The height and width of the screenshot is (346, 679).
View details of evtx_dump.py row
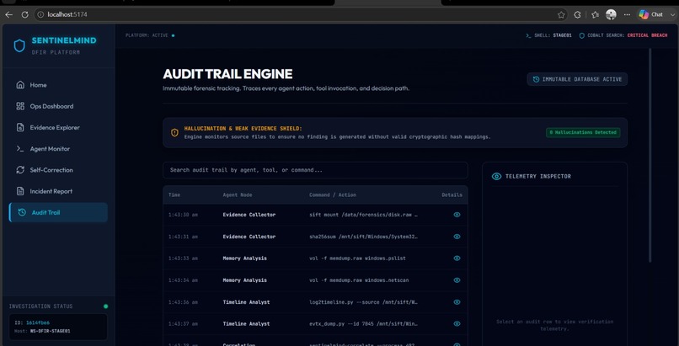tap(457, 323)
